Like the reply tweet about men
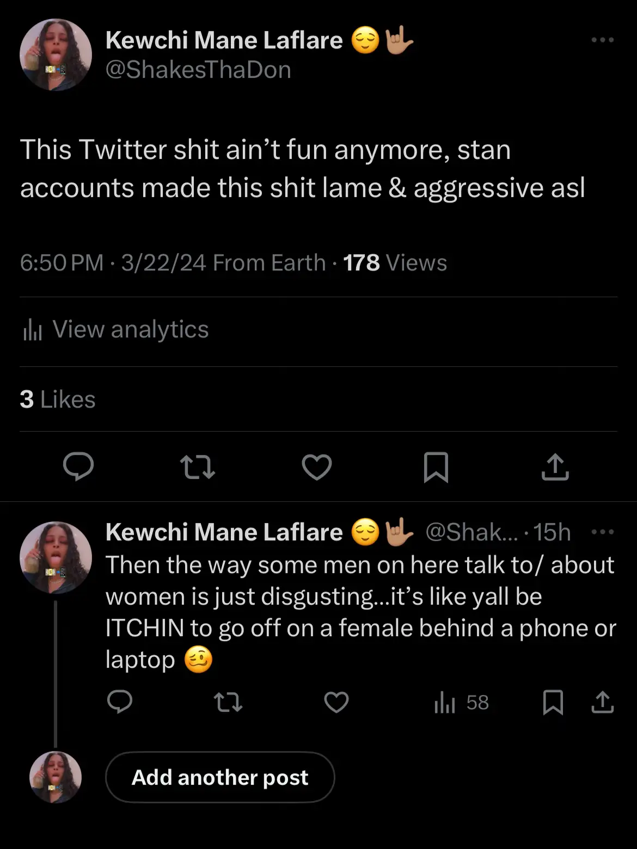The image size is (637, 849). (336, 702)
